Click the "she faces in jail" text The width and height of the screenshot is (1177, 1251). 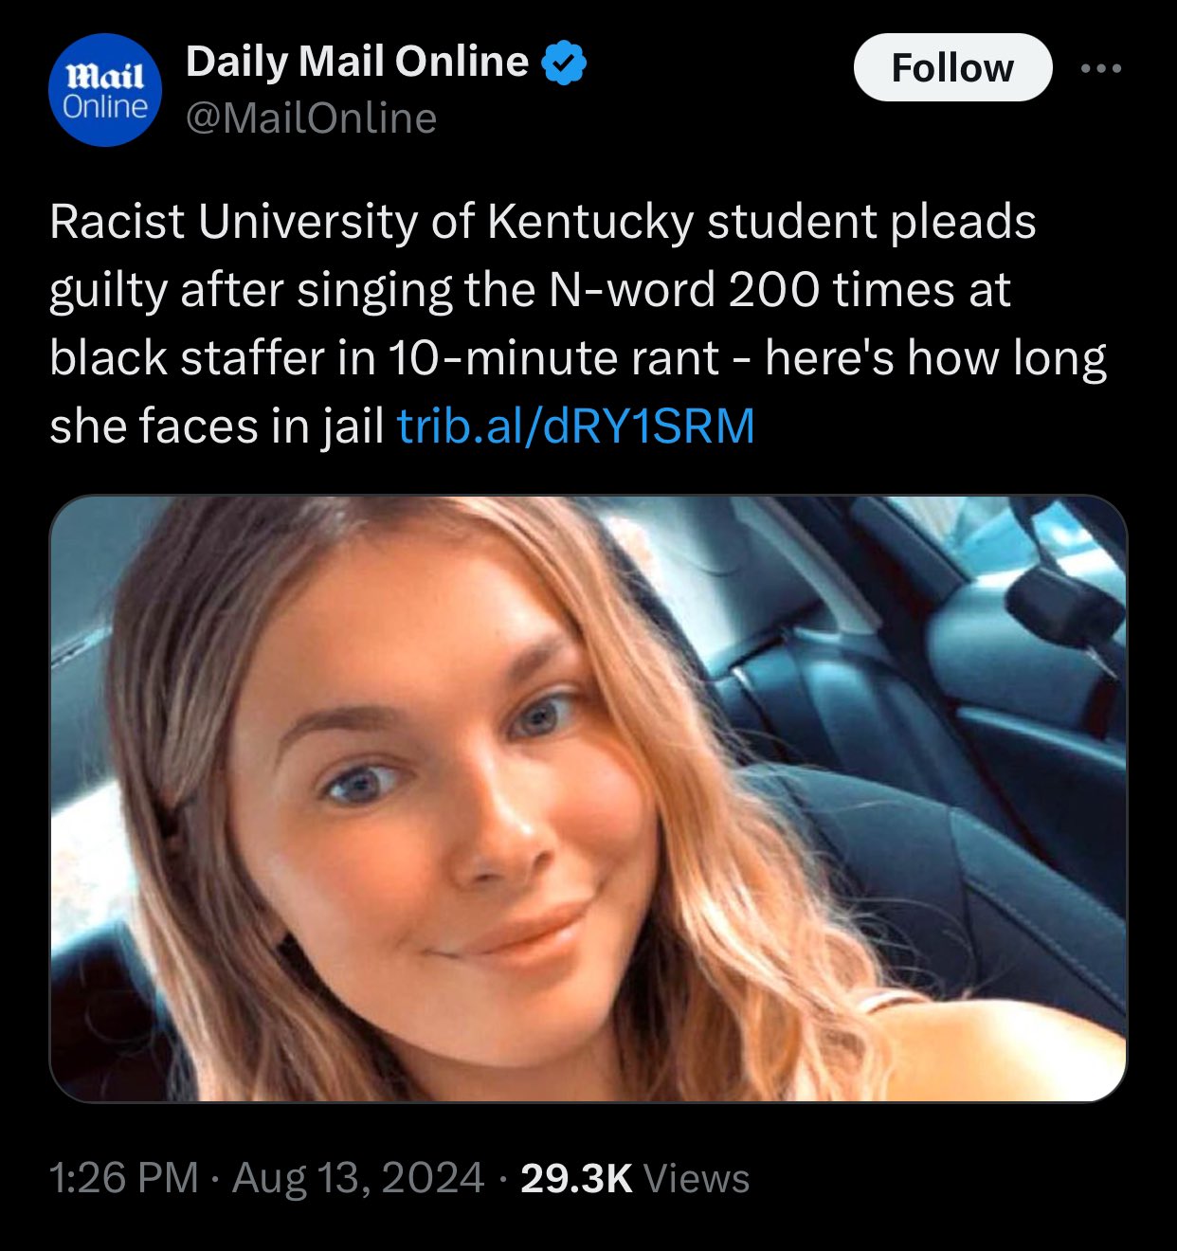click(216, 426)
